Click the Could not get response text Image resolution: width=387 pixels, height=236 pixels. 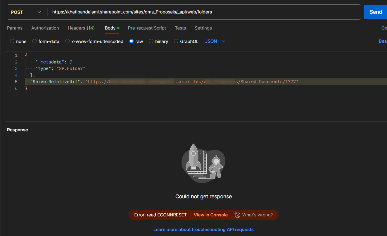point(203,197)
